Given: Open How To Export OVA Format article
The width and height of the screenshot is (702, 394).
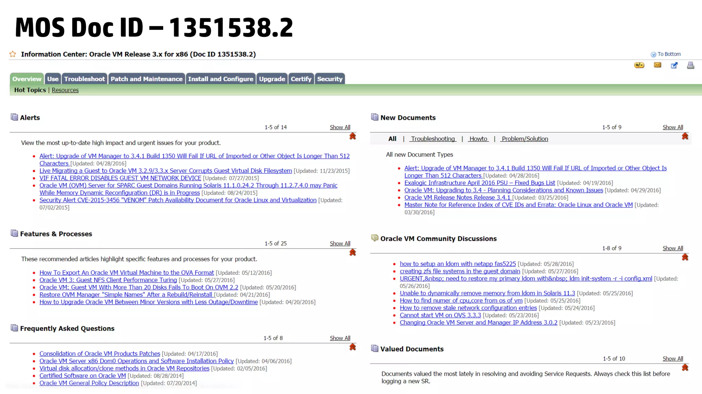Looking at the screenshot, I should (x=126, y=273).
